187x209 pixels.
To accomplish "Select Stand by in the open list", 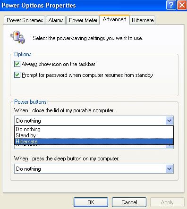I will (x=94, y=135).
